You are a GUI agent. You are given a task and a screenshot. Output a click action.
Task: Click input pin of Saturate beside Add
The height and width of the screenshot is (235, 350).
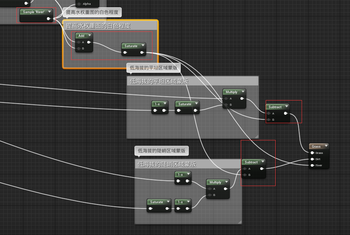coord(125,53)
